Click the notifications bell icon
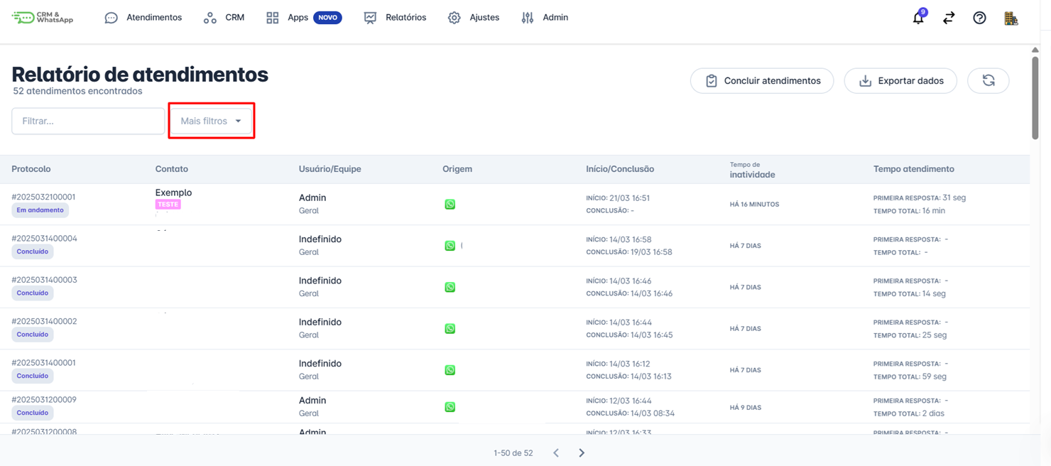Image resolution: width=1051 pixels, height=466 pixels. click(x=918, y=18)
